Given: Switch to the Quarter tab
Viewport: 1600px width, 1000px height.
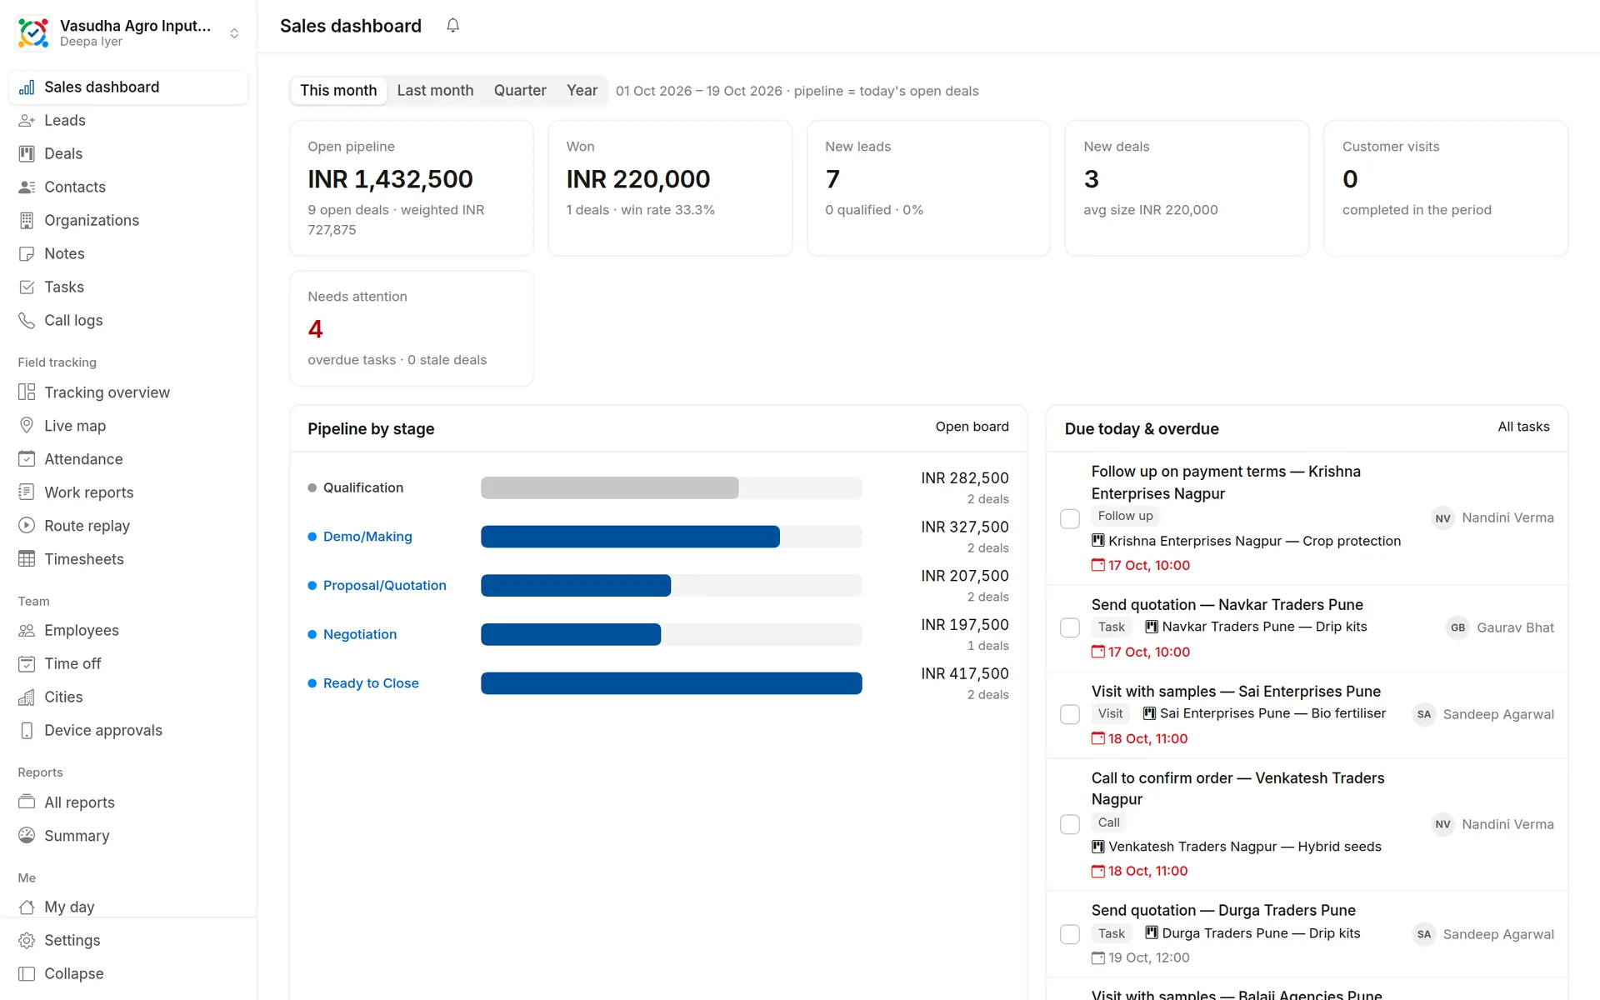Looking at the screenshot, I should pos(520,90).
